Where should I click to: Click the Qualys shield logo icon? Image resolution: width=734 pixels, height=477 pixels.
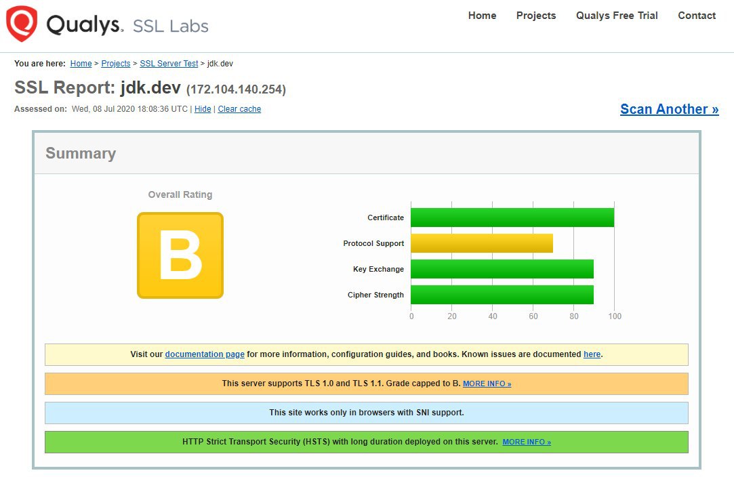pyautogui.click(x=22, y=24)
